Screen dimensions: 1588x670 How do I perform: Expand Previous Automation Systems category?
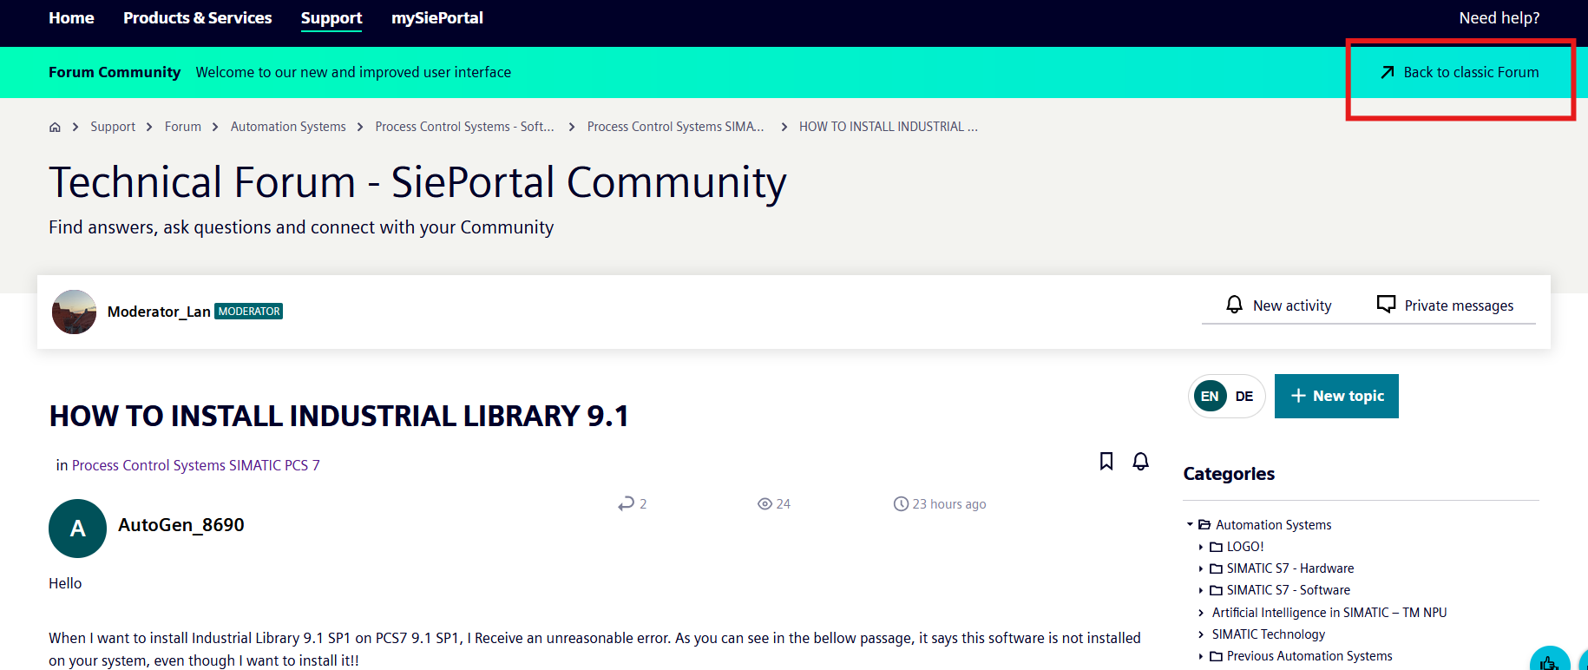(x=1201, y=656)
